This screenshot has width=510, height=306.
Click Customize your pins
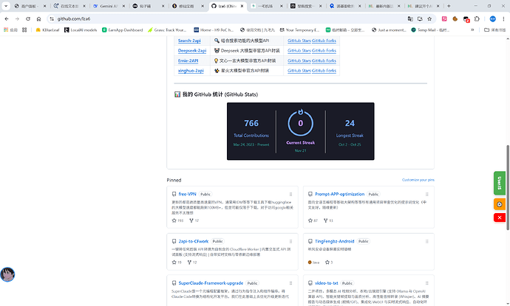point(418,180)
